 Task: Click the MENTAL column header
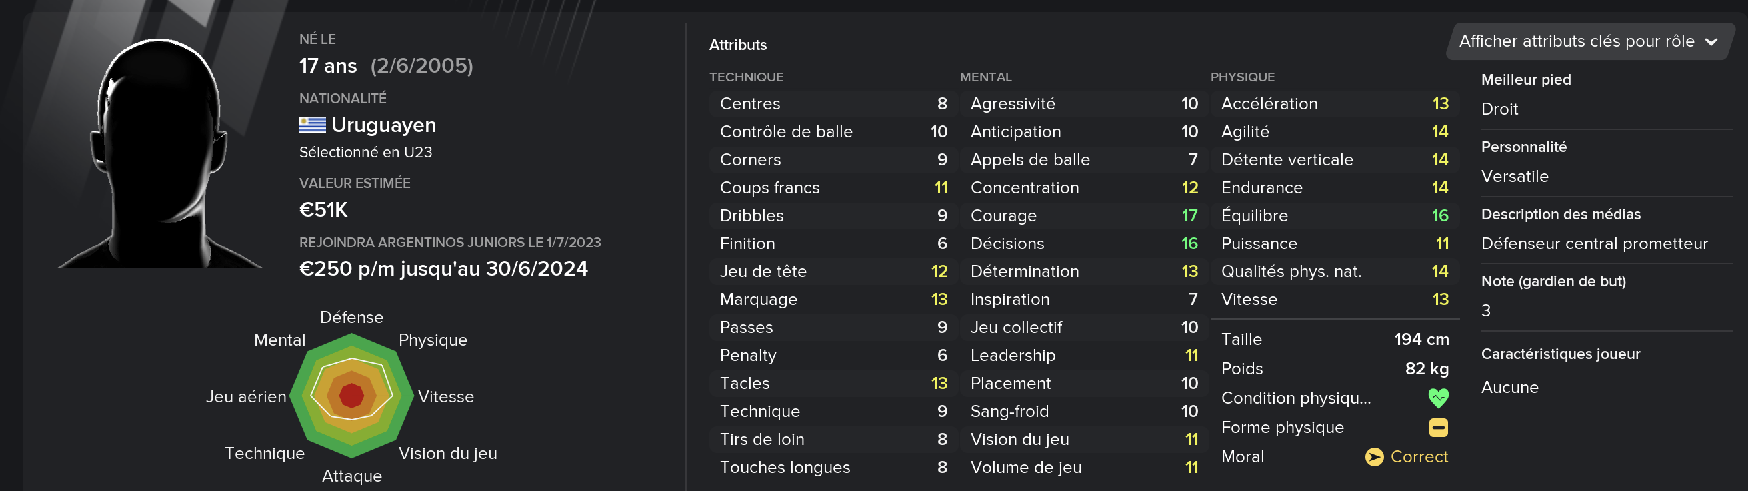point(985,77)
